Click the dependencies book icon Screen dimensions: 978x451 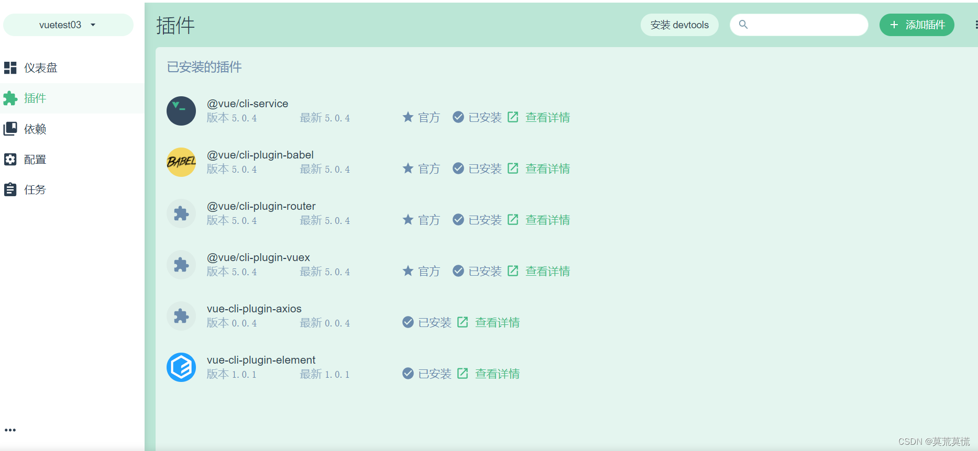click(x=10, y=129)
